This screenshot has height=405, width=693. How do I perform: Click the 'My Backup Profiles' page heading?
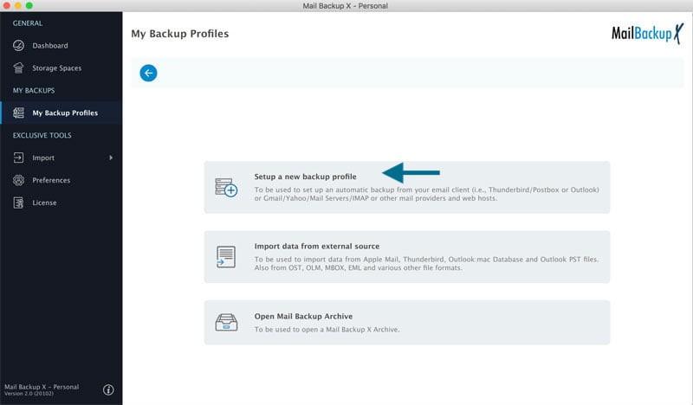180,34
